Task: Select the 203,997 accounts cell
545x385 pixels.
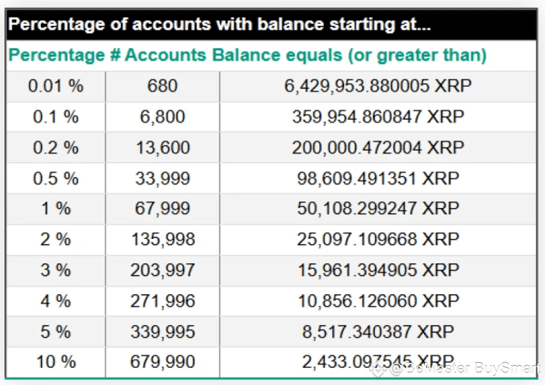Action: pos(163,270)
